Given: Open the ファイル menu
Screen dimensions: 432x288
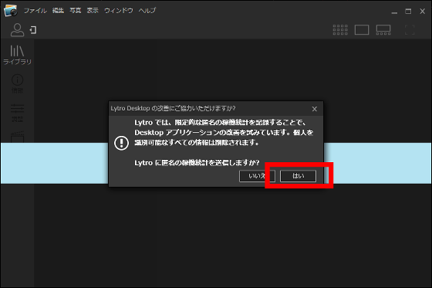Looking at the screenshot, I should click(35, 11).
